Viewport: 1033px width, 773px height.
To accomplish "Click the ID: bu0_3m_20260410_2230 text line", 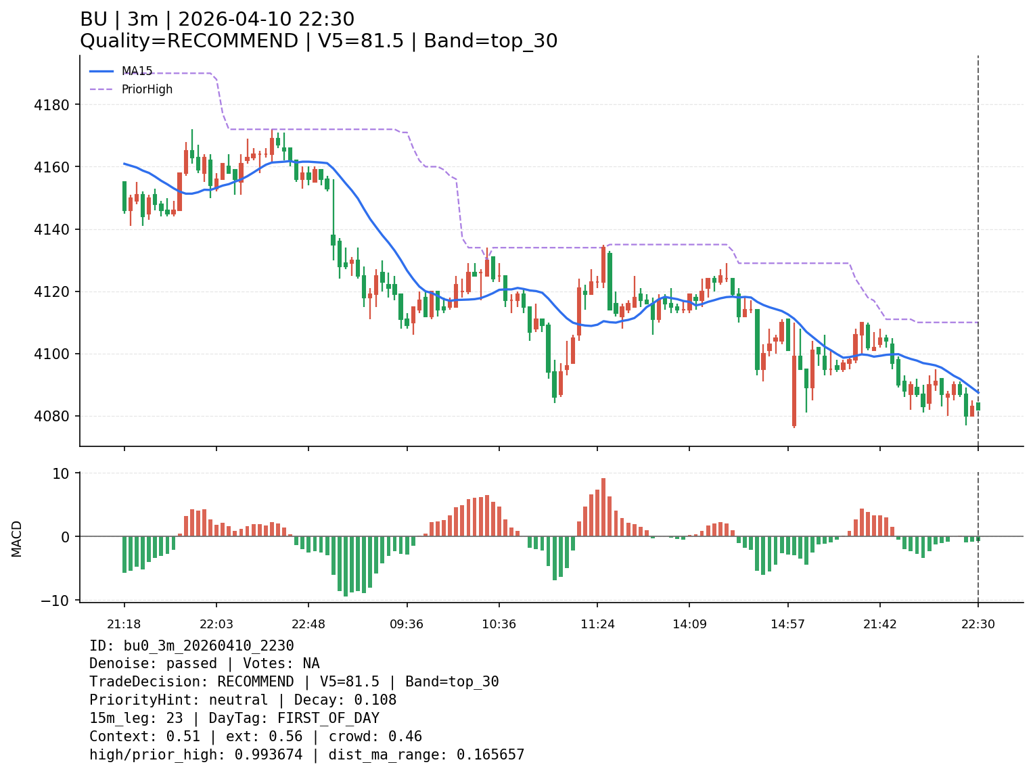I will click(x=191, y=646).
